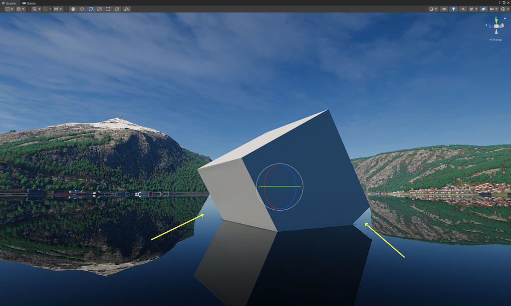511x306 pixels.
Task: Select the Rect Transform tool
Action: (x=108, y=8)
